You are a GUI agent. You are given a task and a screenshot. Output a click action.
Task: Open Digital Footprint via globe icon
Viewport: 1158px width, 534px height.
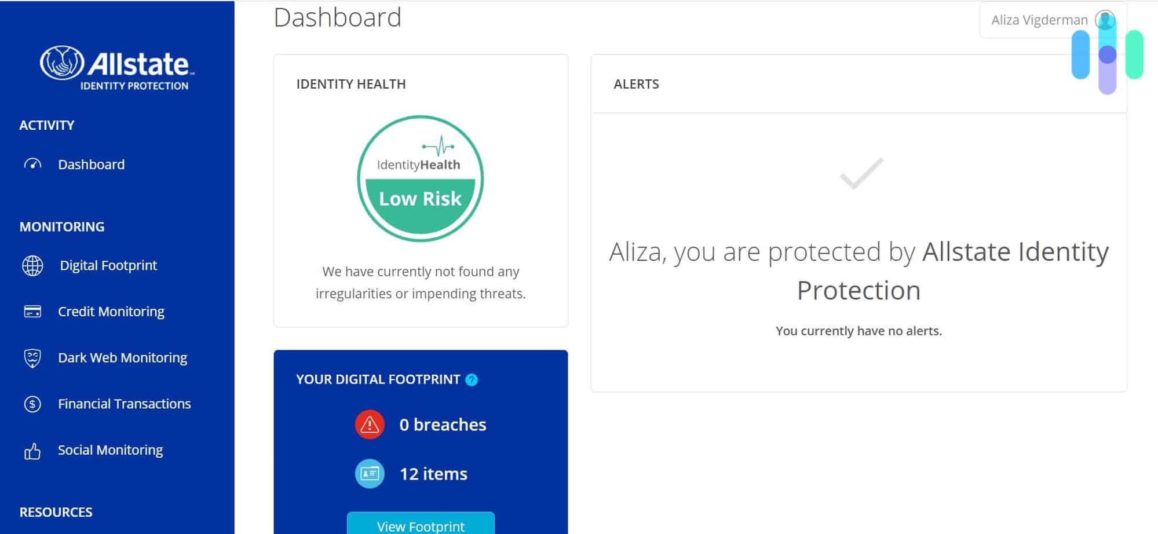click(x=33, y=265)
